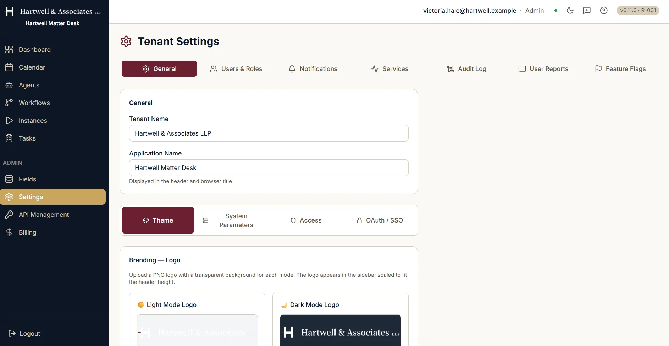Screen dimensions: 669x346
Task: Go to Dashboard in sidebar
Action: coord(53,50)
